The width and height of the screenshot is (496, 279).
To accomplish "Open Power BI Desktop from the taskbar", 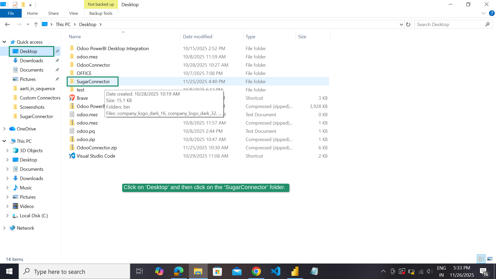I will point(295,271).
